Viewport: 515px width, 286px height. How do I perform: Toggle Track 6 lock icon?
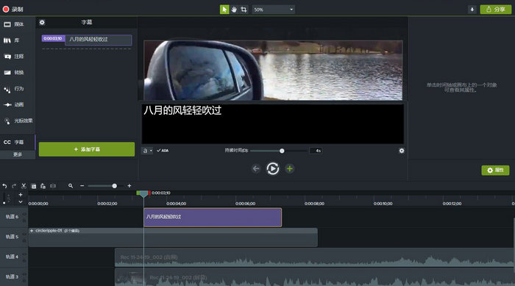24,221
